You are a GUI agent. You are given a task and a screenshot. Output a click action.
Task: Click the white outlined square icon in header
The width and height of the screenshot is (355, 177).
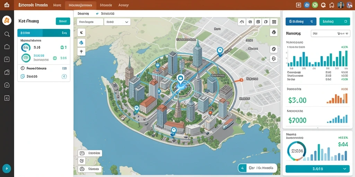(x=298, y=5)
